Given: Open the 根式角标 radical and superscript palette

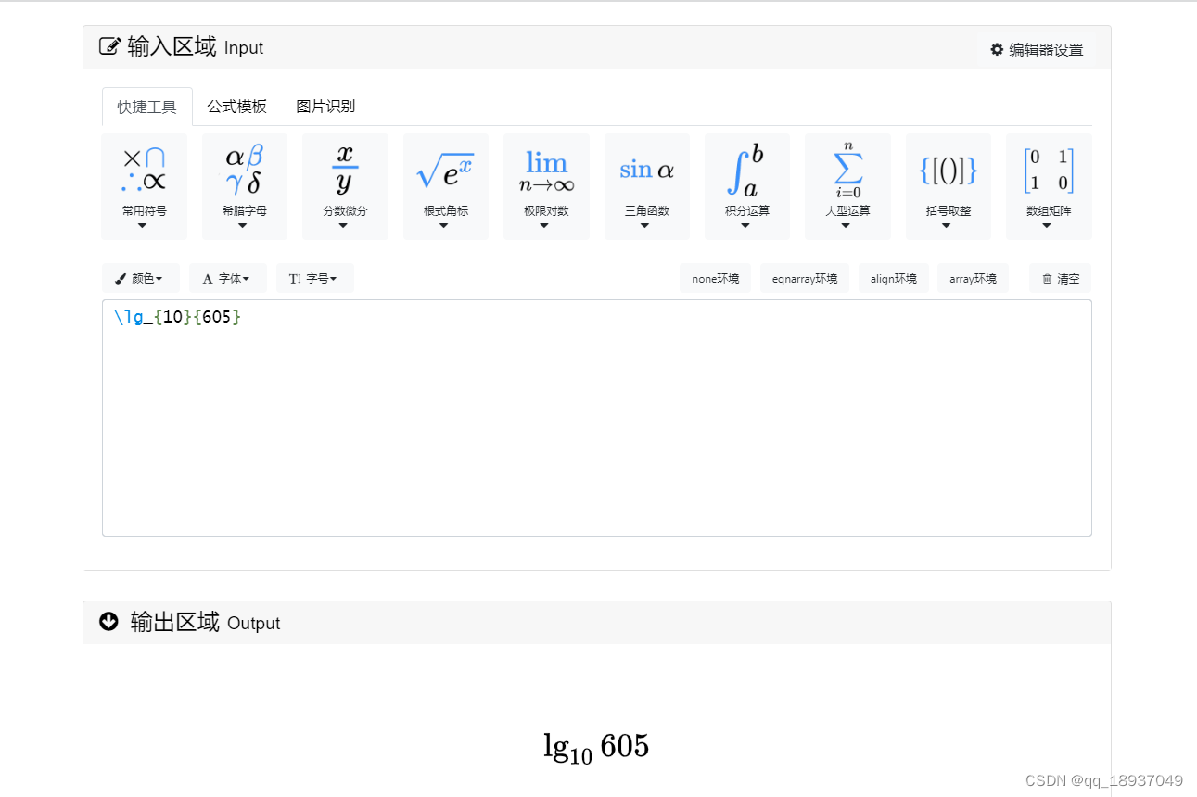Looking at the screenshot, I should [446, 186].
